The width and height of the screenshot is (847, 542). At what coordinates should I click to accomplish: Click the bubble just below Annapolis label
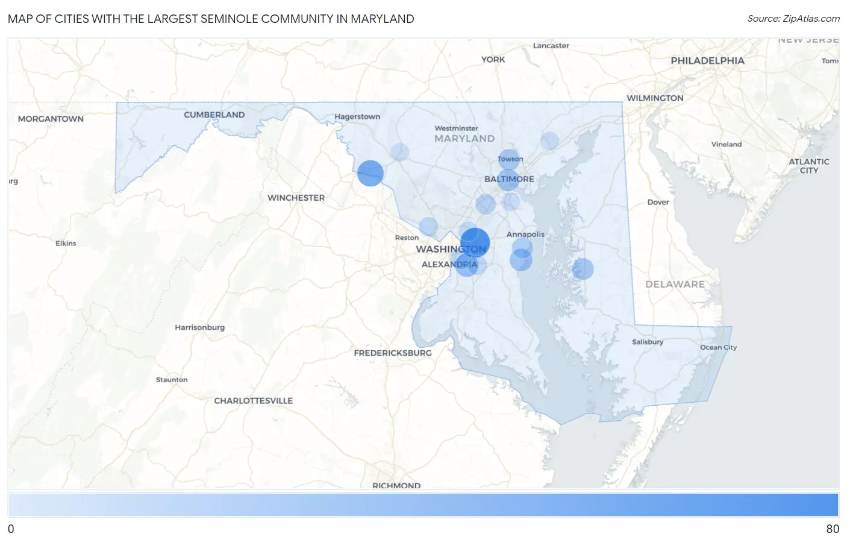point(522,247)
